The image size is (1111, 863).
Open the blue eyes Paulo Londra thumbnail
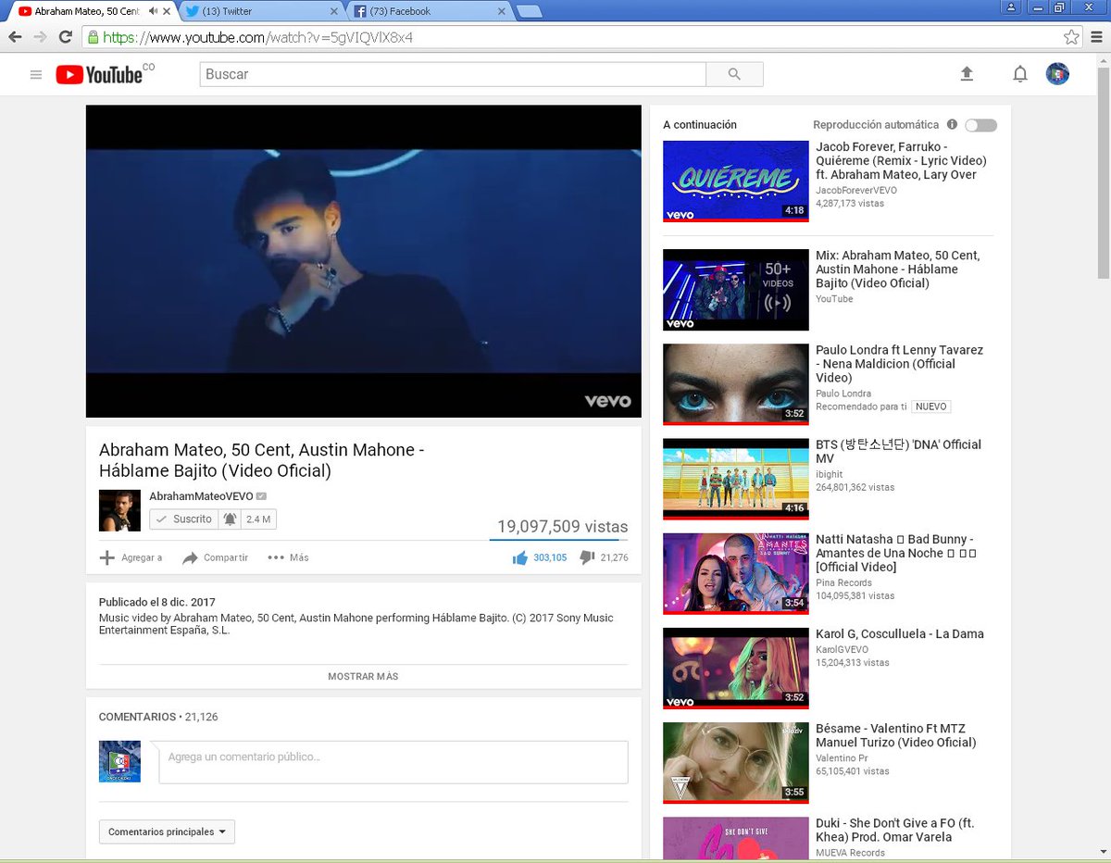(736, 384)
